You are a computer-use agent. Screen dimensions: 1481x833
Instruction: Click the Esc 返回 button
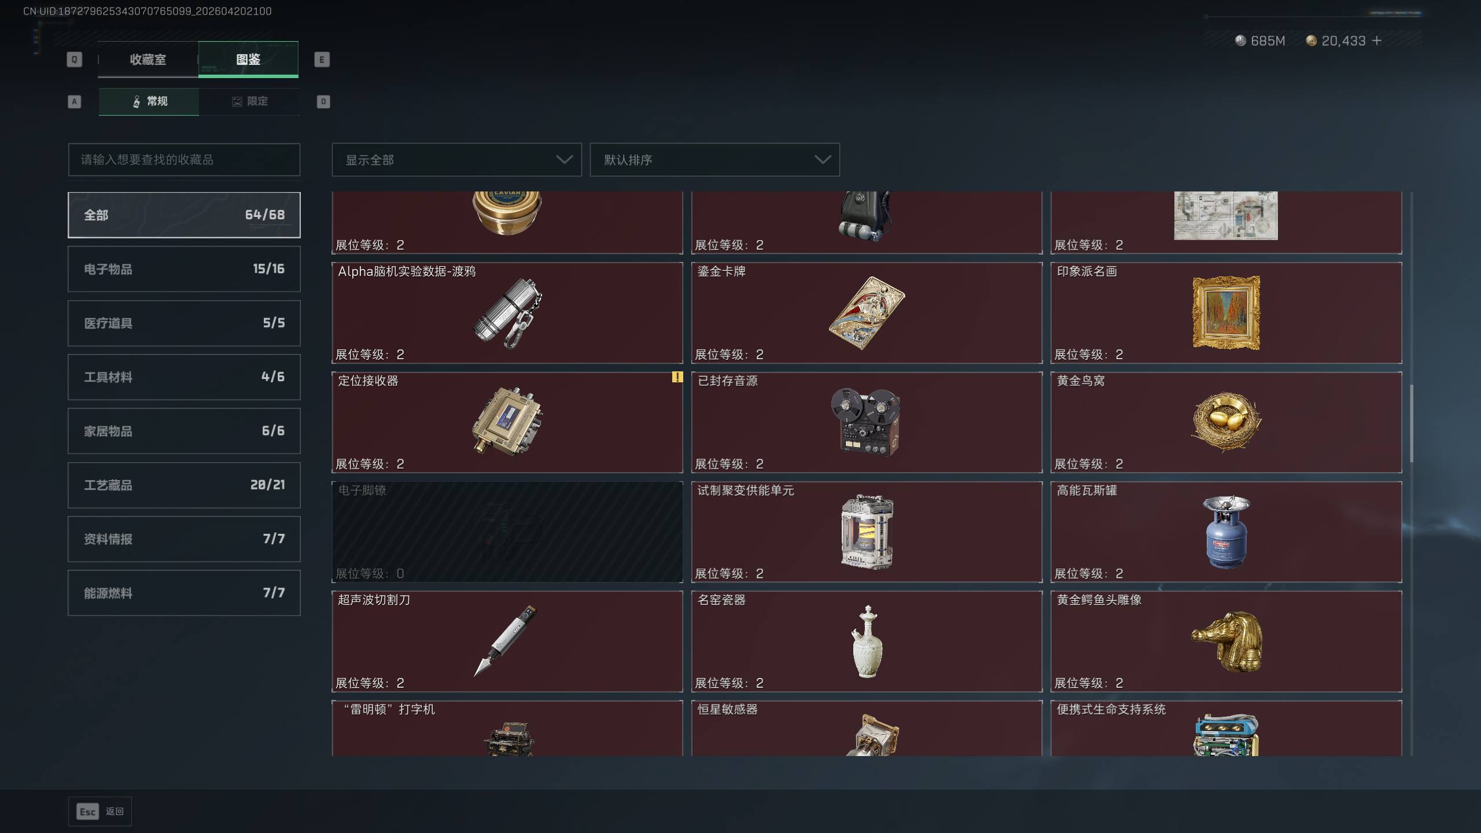[x=100, y=812]
